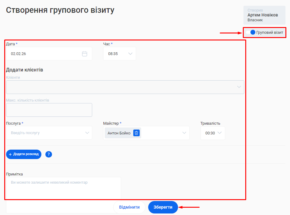
Task: Click into the Примітка comment textarea
Action: (64, 188)
